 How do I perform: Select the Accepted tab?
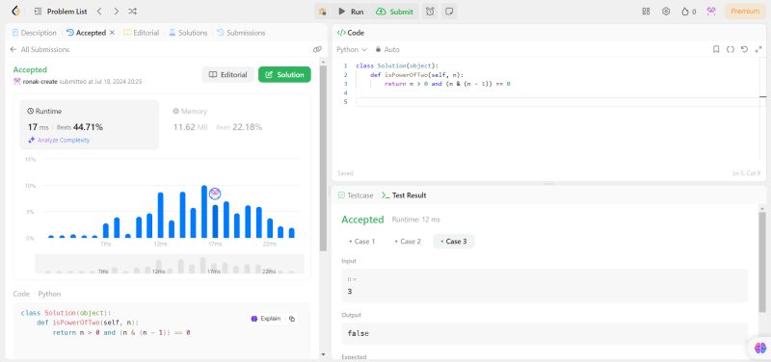point(87,33)
